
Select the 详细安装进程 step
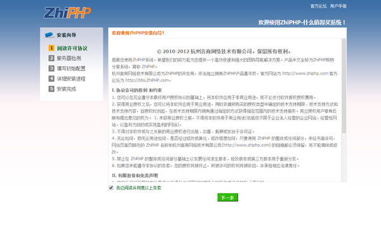point(71,79)
